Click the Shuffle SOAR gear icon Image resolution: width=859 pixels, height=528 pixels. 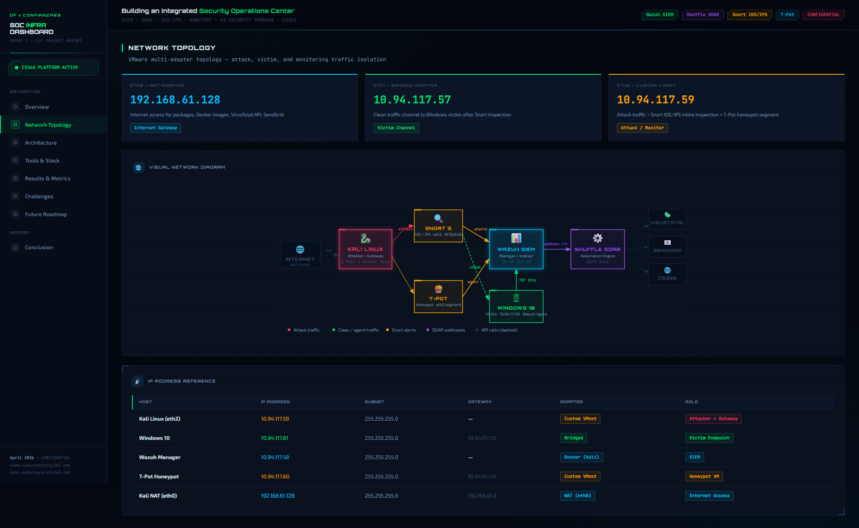point(598,238)
